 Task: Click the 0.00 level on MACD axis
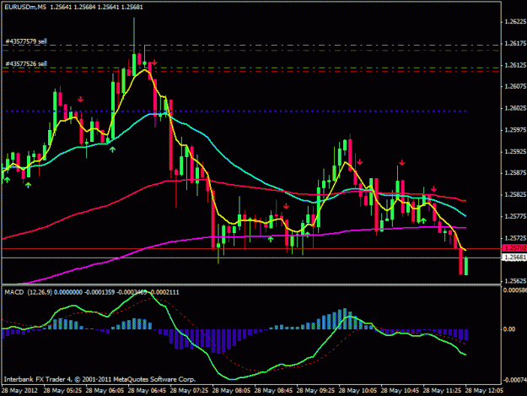(509, 329)
